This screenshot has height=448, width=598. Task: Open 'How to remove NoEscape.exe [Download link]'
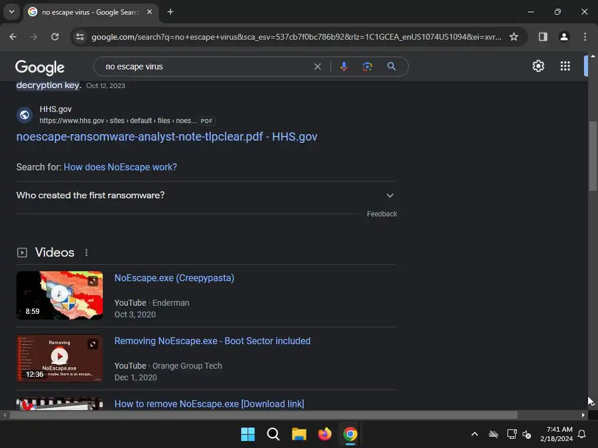[210, 404]
